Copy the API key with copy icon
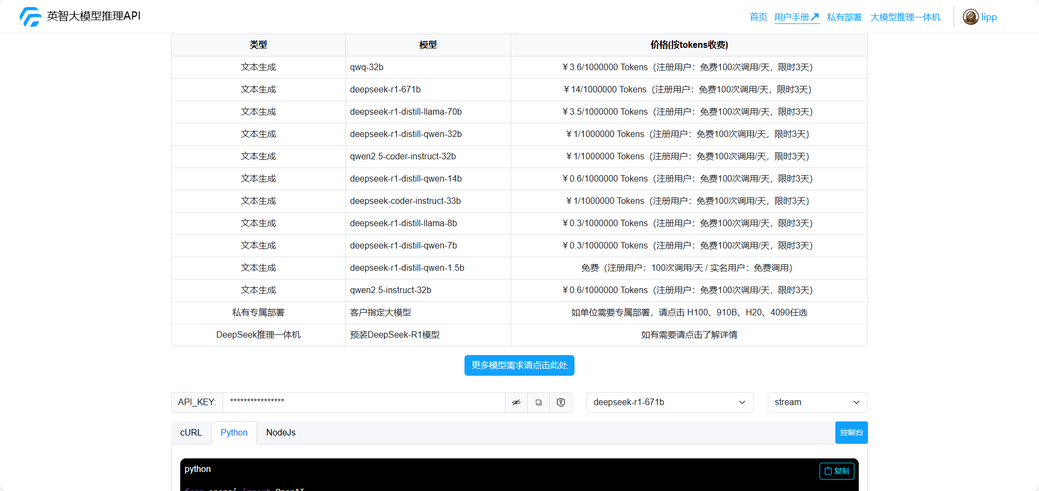 [x=539, y=402]
